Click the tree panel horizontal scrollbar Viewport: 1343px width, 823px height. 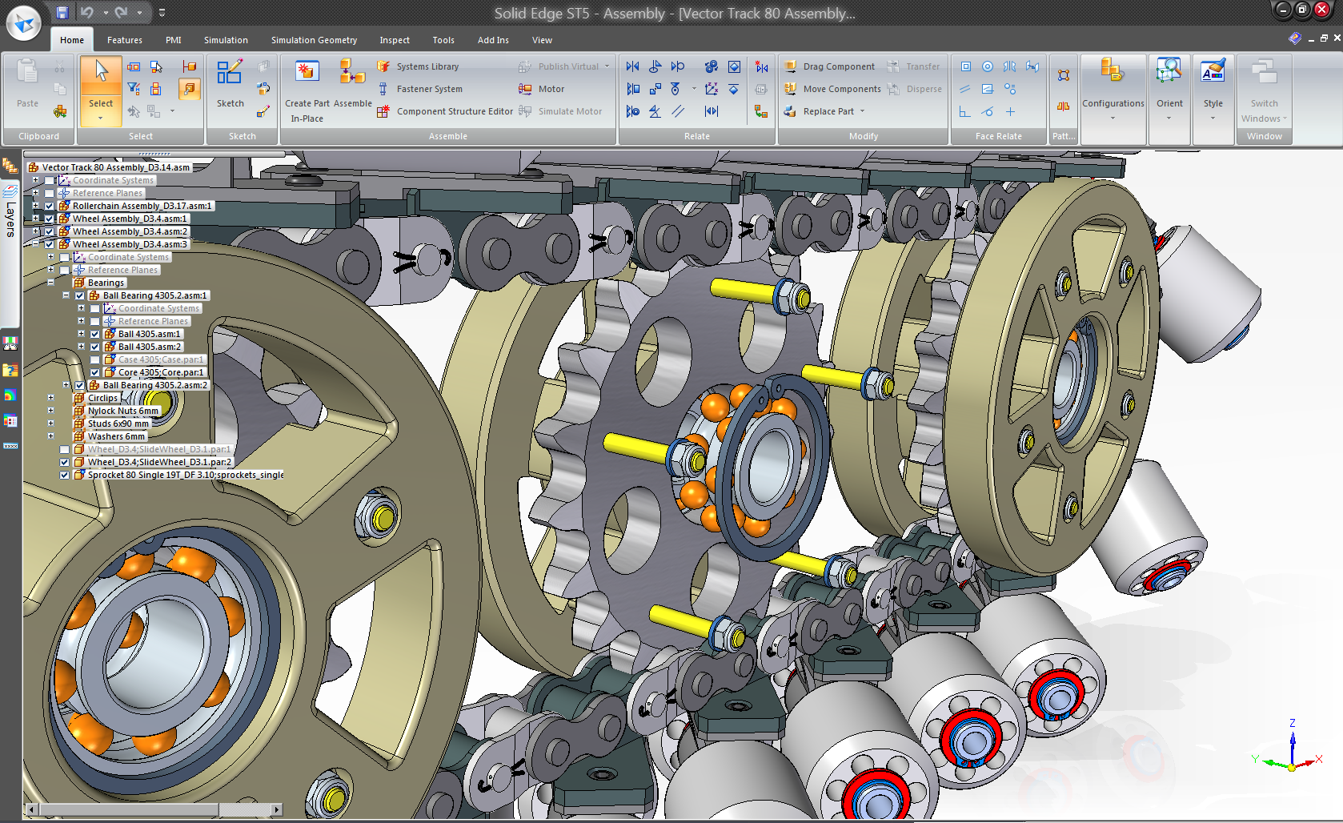(128, 809)
